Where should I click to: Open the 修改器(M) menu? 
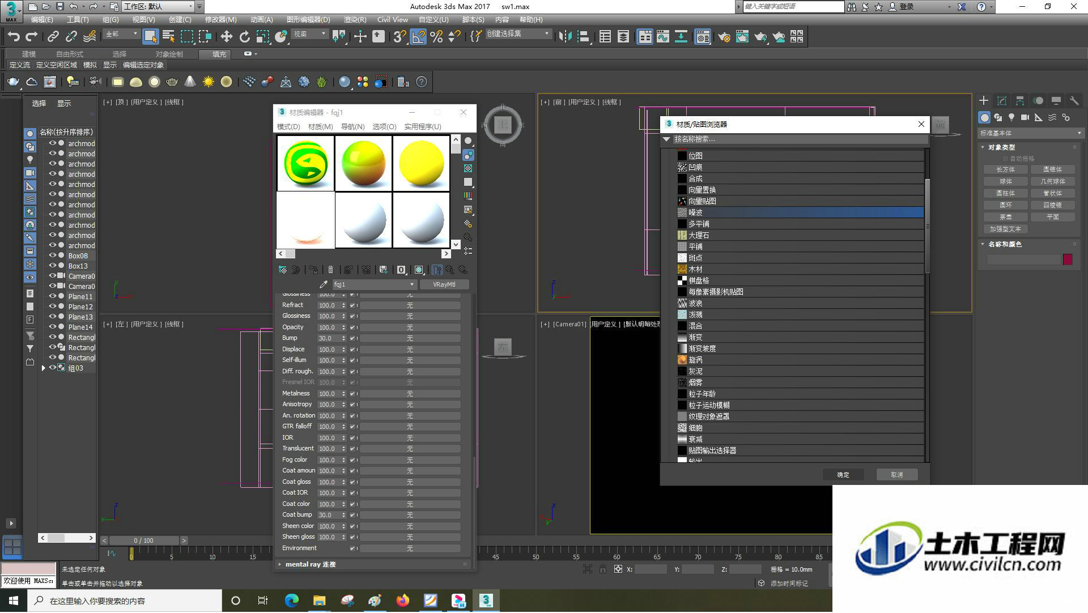click(220, 19)
